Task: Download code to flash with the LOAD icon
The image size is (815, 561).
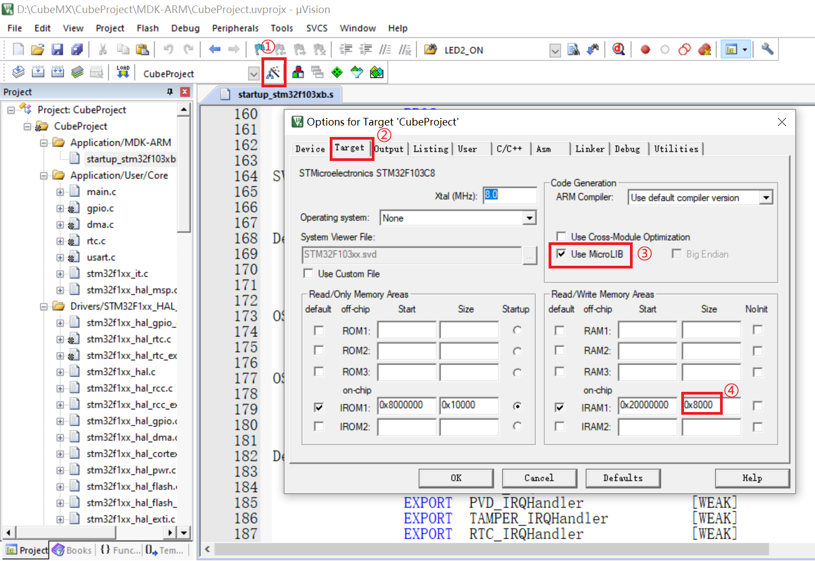Action: tap(123, 71)
